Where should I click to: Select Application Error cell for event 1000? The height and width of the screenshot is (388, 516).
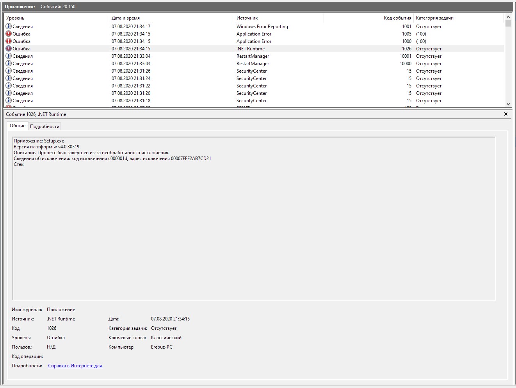click(254, 41)
